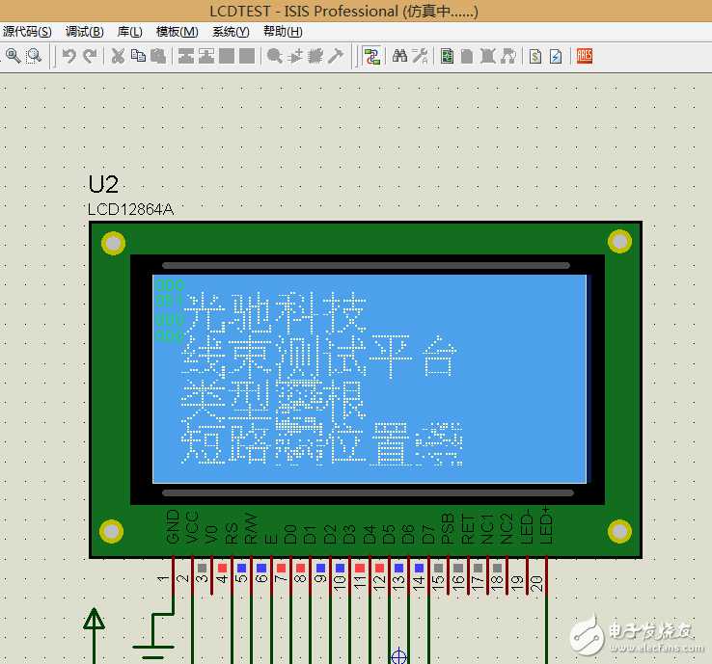Viewport: 712px width, 664px height.
Task: Click the Cut scissors icon
Action: 118,56
